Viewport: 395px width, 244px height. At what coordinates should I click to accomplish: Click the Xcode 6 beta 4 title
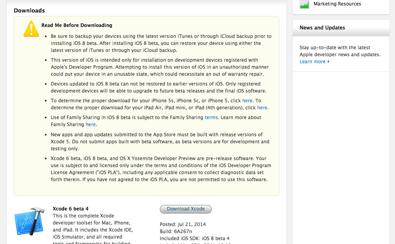pyautogui.click(x=70, y=209)
